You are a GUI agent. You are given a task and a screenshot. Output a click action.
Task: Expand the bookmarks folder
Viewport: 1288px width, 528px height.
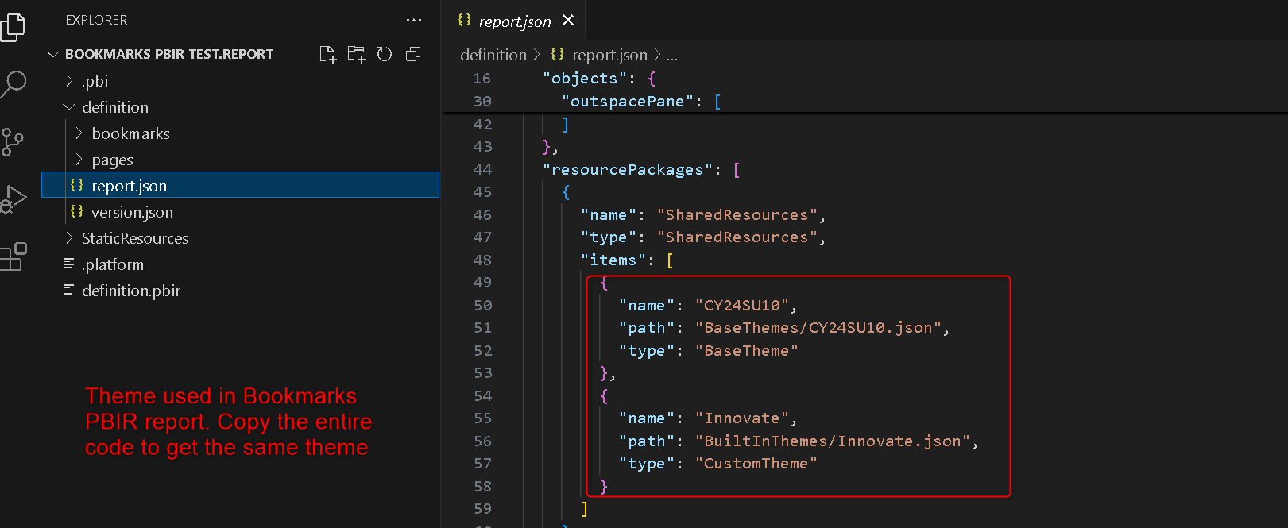click(130, 133)
